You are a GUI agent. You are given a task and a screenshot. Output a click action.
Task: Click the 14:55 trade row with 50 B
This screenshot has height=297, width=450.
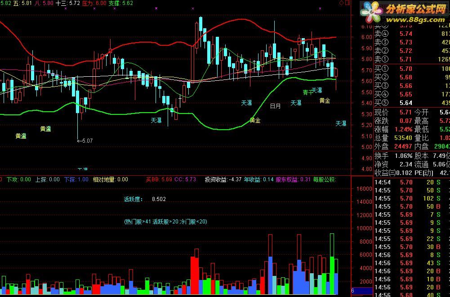pos(412,206)
